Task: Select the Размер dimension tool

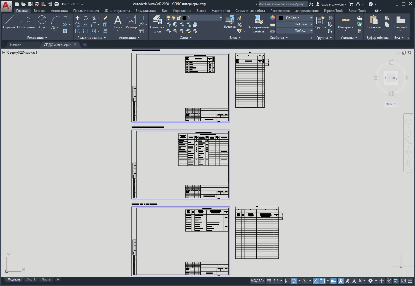Action: 131,22
